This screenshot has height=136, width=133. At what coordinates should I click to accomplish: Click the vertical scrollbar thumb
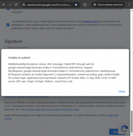[132, 122]
